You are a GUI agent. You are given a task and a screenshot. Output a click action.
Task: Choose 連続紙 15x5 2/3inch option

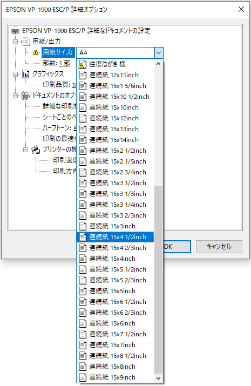click(x=115, y=280)
